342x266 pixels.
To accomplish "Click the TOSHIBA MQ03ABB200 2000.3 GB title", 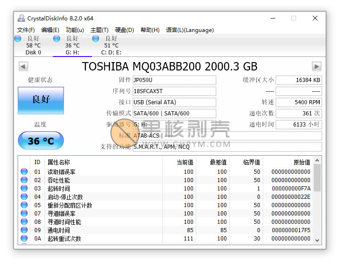I will (x=170, y=66).
